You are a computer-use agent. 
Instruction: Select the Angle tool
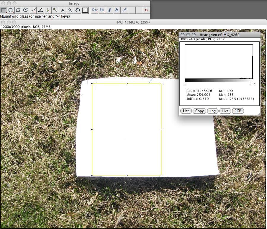40,10
